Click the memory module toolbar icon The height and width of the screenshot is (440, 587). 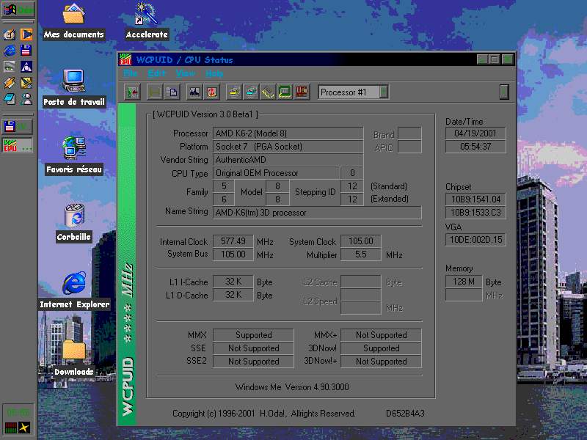point(268,92)
